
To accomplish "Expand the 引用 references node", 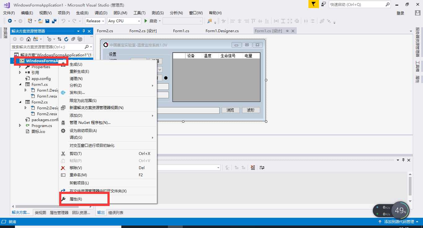I will 20,72.
